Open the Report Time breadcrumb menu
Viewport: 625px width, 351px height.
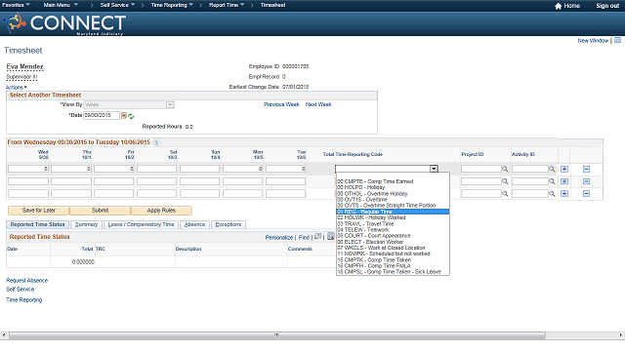tap(227, 5)
